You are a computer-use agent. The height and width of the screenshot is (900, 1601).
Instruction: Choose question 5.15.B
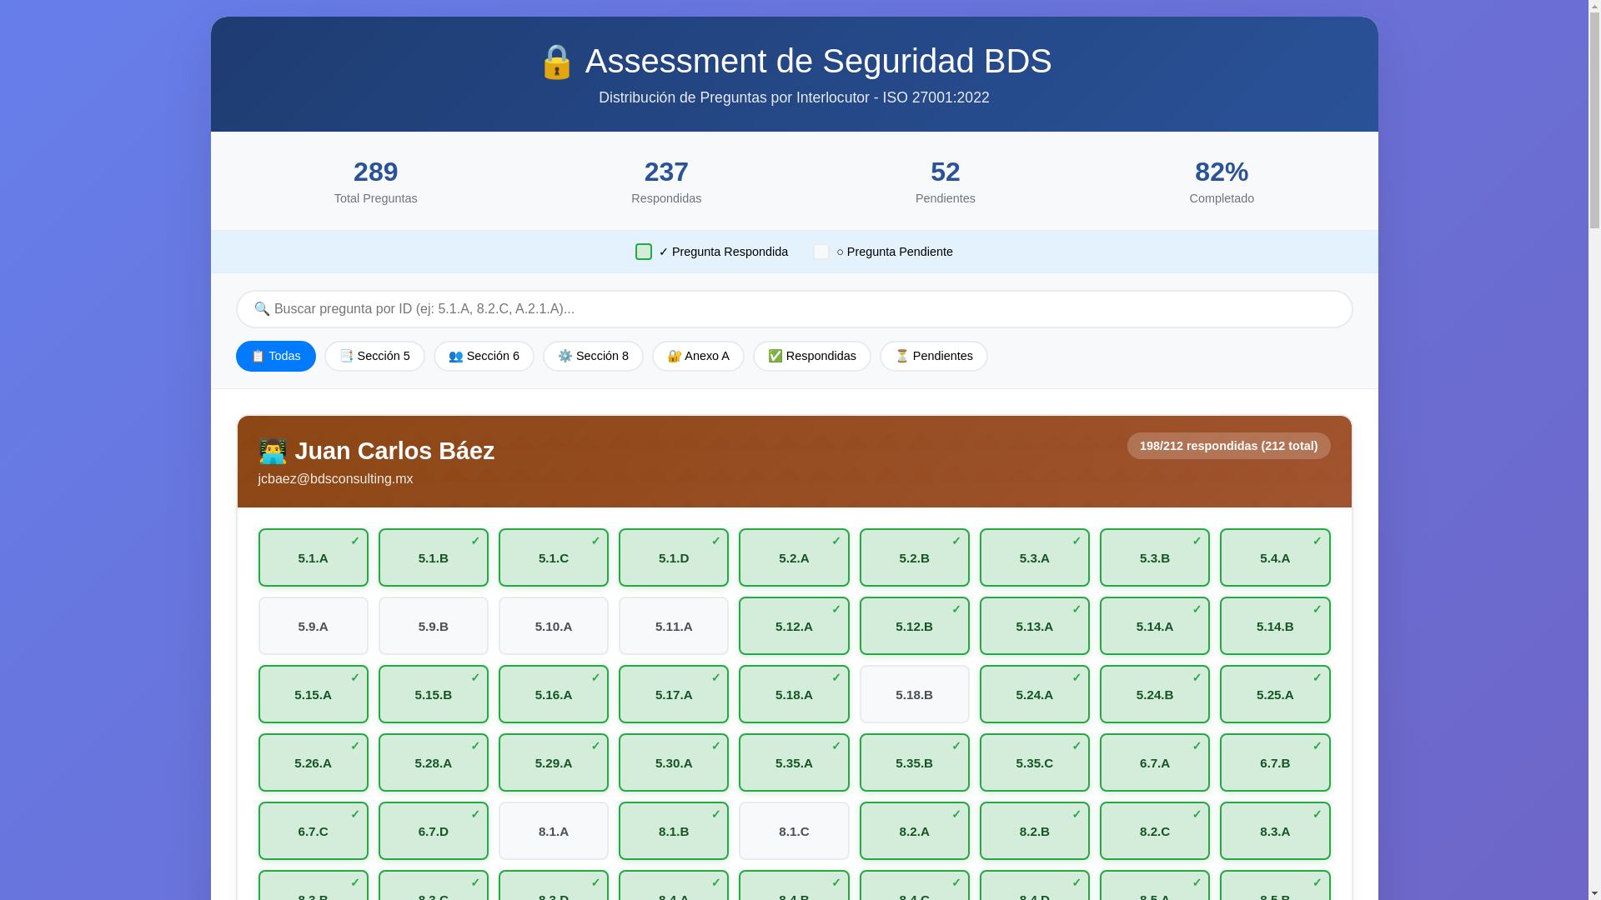click(434, 694)
